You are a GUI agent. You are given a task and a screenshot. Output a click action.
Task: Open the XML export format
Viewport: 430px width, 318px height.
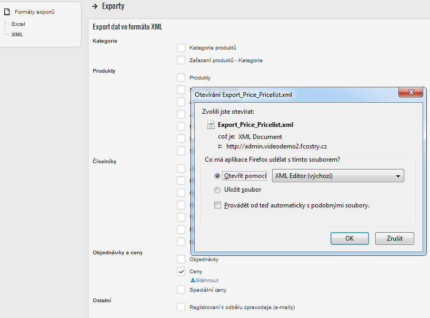[x=17, y=34]
